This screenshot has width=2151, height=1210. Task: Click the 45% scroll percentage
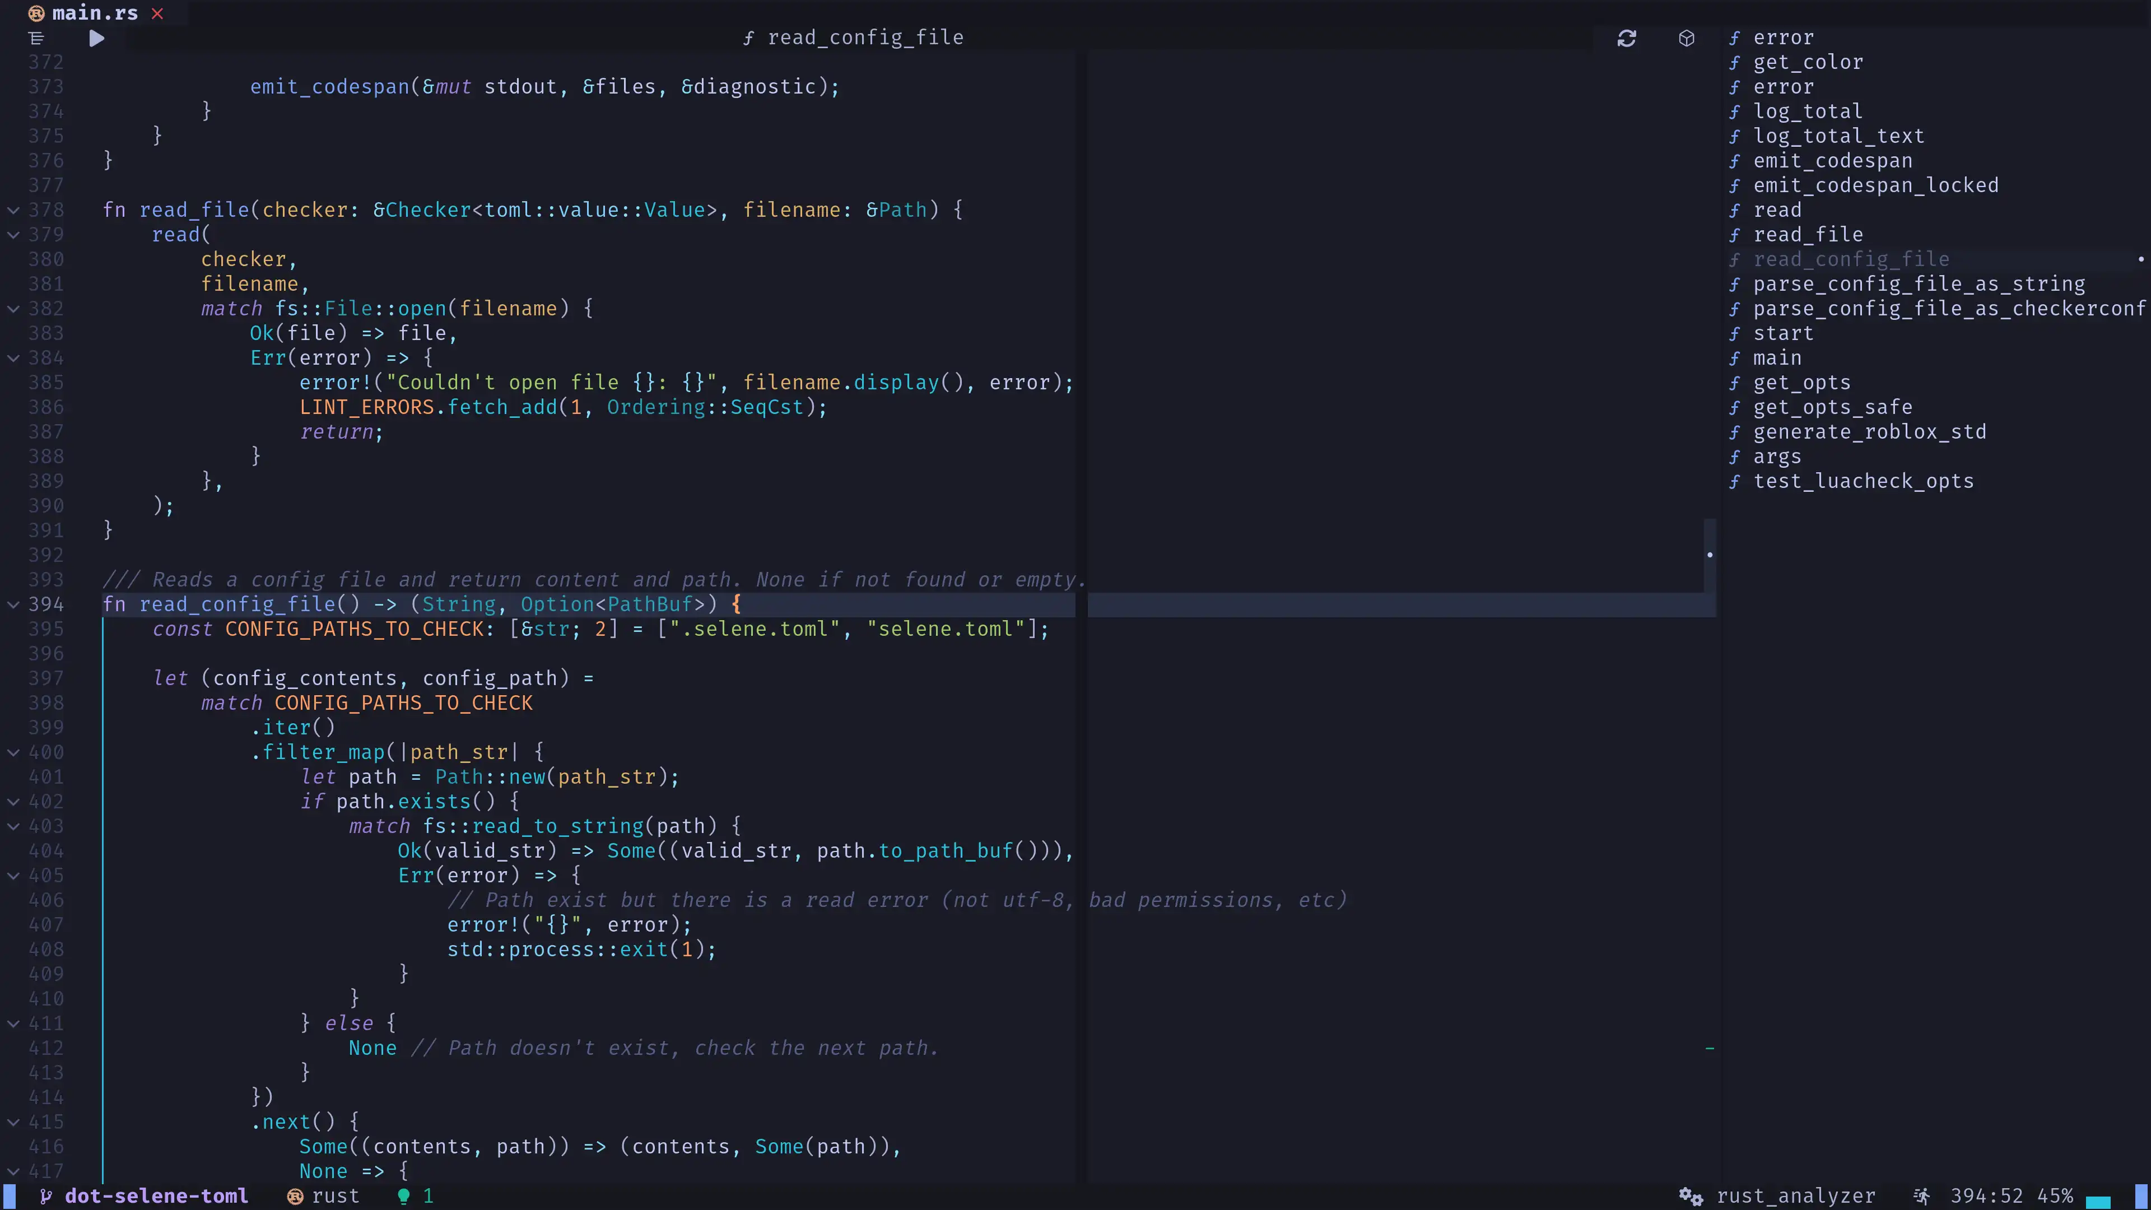pos(2055,1196)
